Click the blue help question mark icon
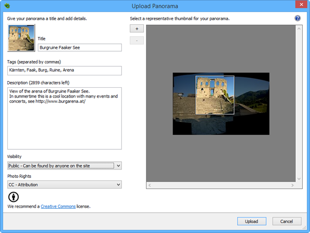The height and width of the screenshot is (233, 310). click(x=298, y=18)
